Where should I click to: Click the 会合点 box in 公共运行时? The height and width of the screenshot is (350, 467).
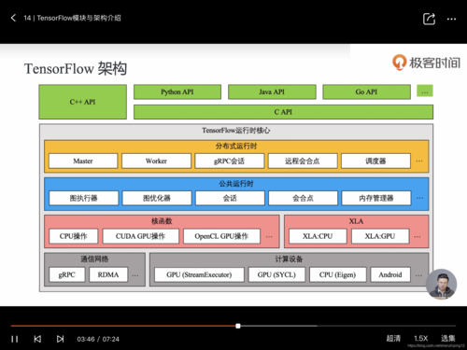click(303, 198)
